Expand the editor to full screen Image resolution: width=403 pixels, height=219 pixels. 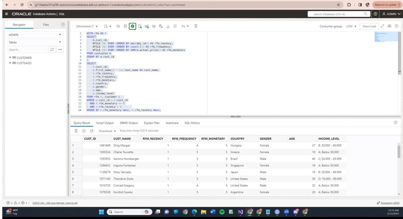tap(382, 26)
